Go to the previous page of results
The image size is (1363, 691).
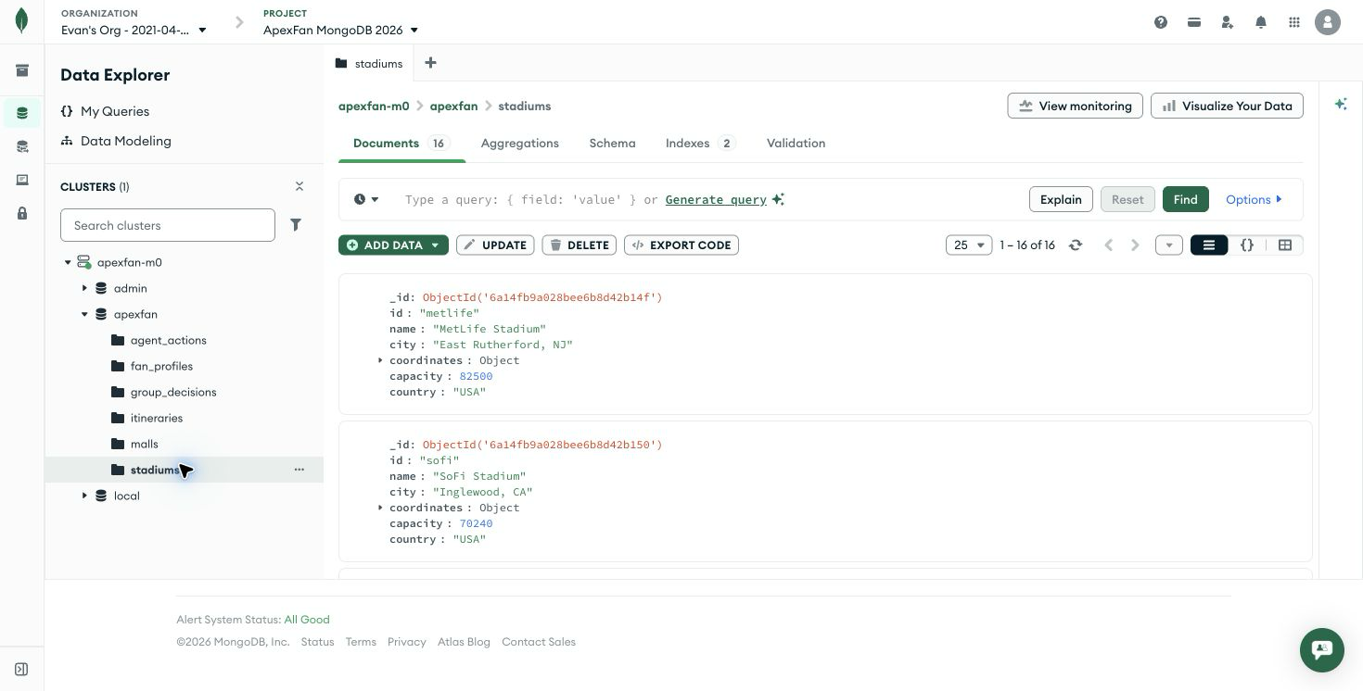tap(1108, 245)
